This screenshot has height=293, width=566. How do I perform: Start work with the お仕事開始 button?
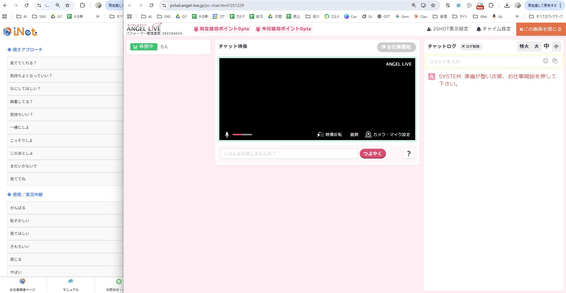tap(396, 47)
